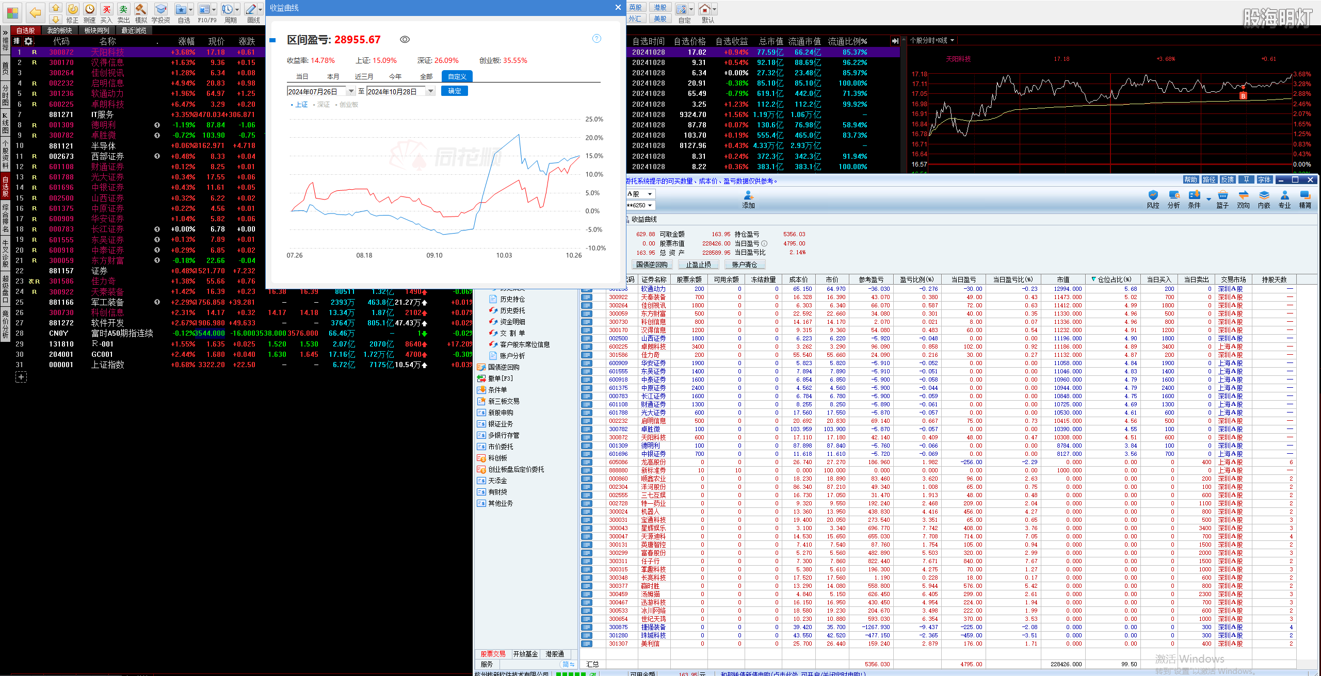
Task: Open the F10/F9 dropdown arrow
Action: click(214, 9)
